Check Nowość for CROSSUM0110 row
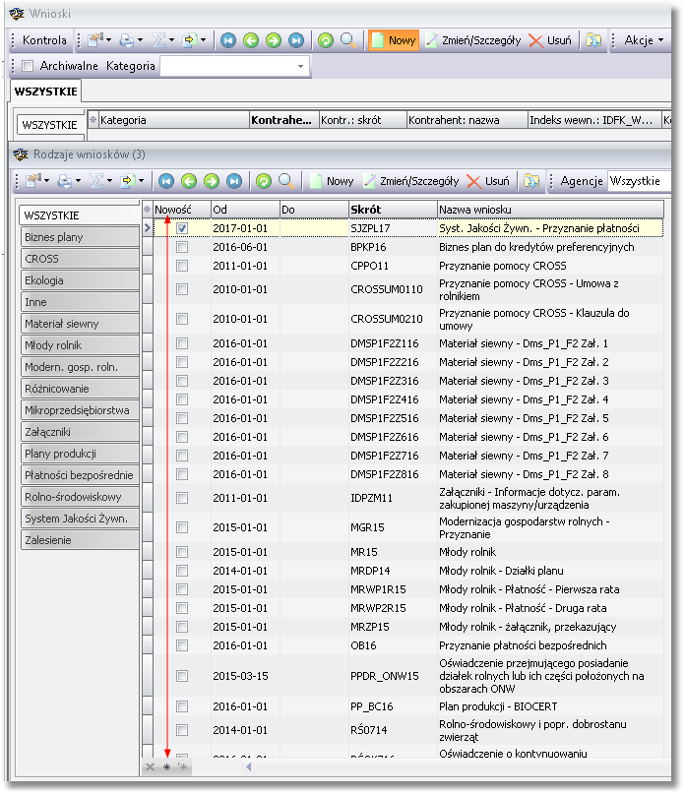 [x=182, y=289]
